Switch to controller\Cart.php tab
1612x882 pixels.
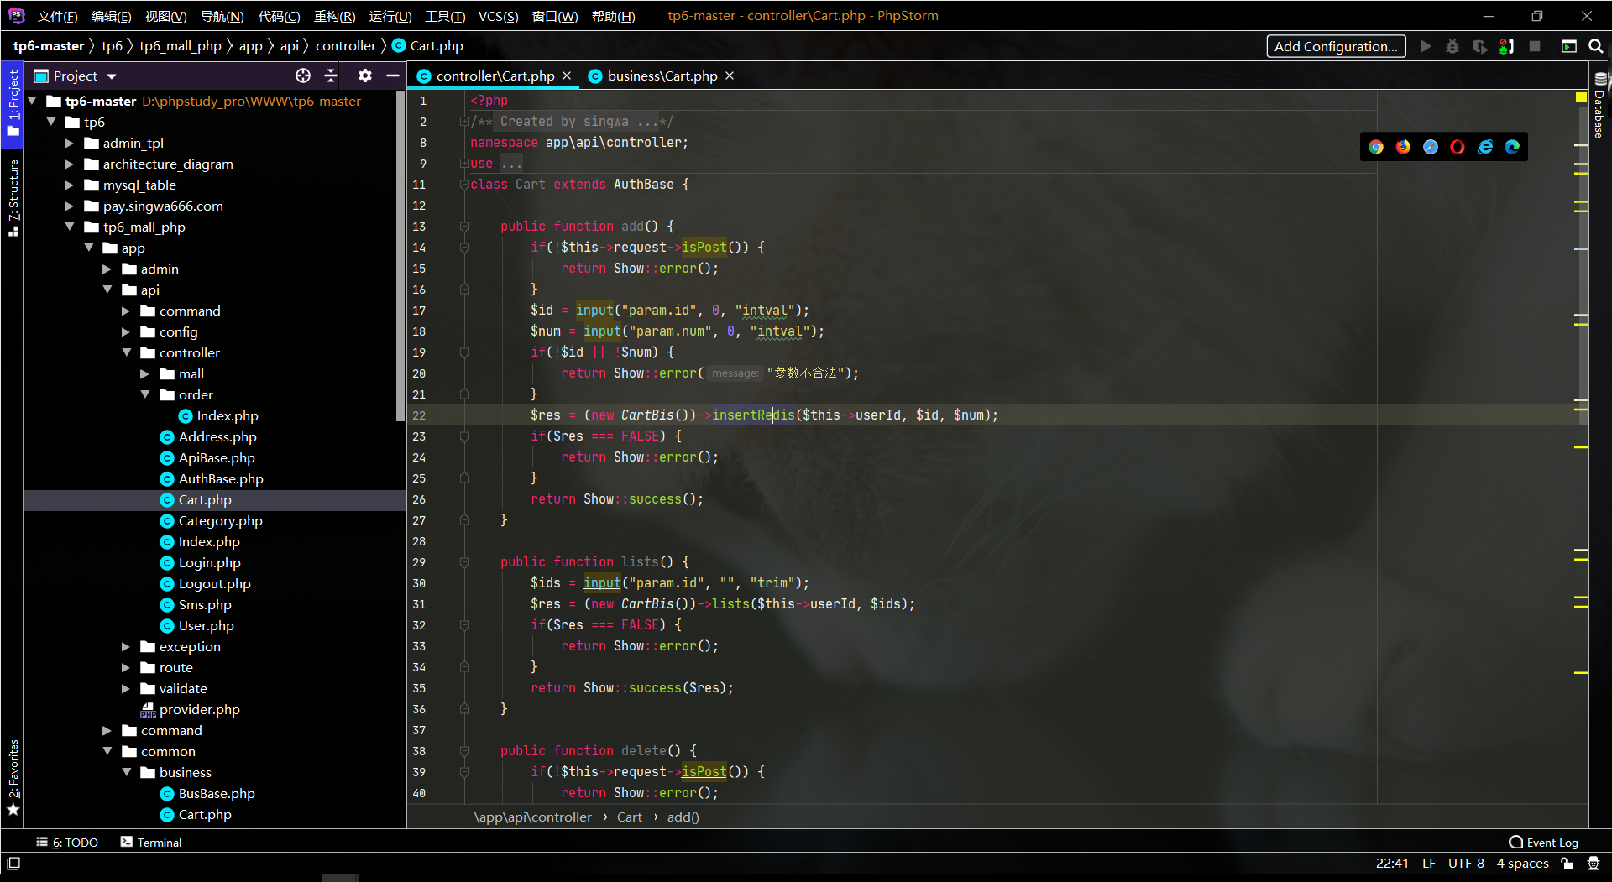coord(495,76)
